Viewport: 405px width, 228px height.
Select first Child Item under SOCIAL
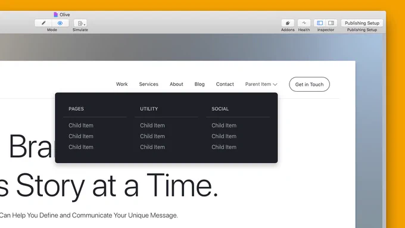click(x=224, y=126)
